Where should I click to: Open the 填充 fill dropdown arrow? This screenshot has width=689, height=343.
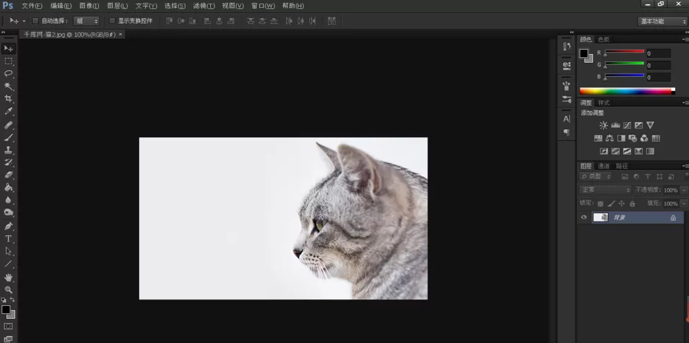pyautogui.click(x=683, y=204)
